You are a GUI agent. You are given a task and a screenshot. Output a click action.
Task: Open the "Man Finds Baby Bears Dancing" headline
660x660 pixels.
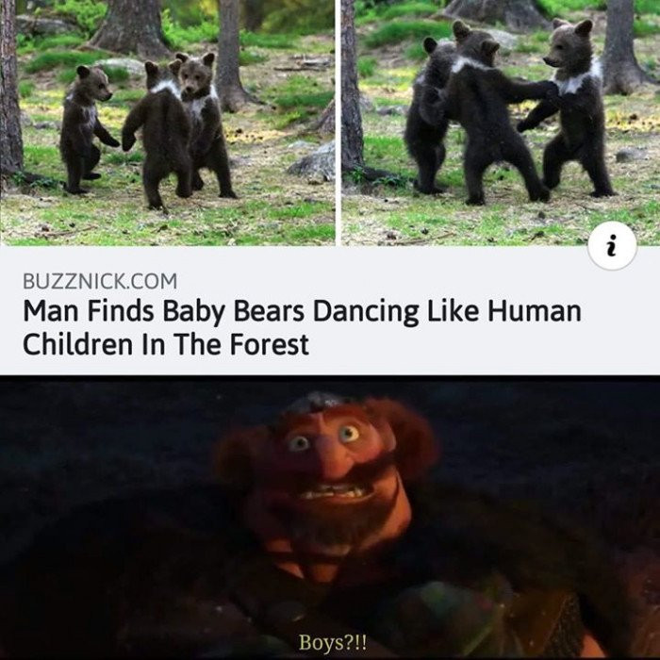[302, 327]
